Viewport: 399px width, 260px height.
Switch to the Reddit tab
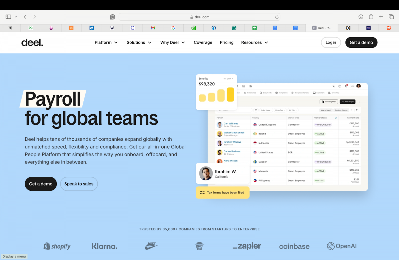[x=389, y=28]
